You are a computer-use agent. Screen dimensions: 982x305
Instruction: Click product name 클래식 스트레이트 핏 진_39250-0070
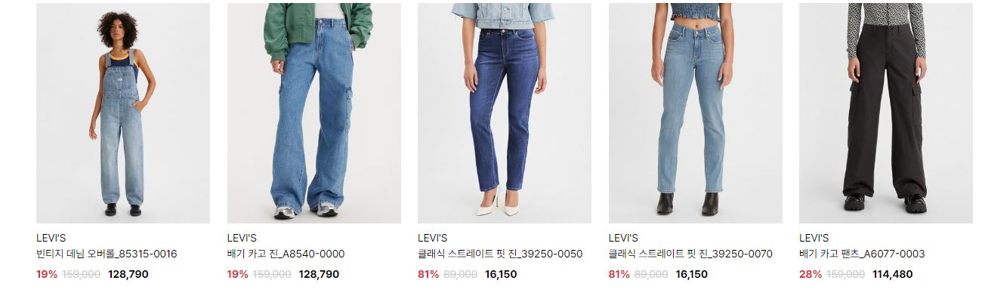click(690, 254)
